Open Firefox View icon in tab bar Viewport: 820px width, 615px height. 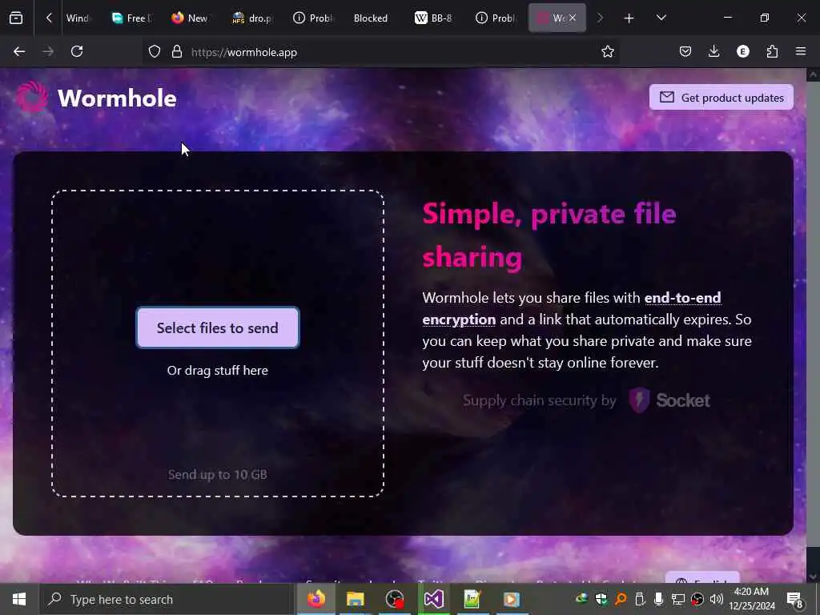16,18
